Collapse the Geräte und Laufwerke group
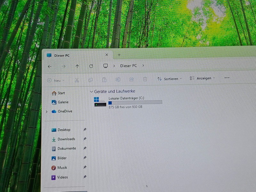Image resolution: width=256 pixels, height=192 pixels. coord(92,92)
